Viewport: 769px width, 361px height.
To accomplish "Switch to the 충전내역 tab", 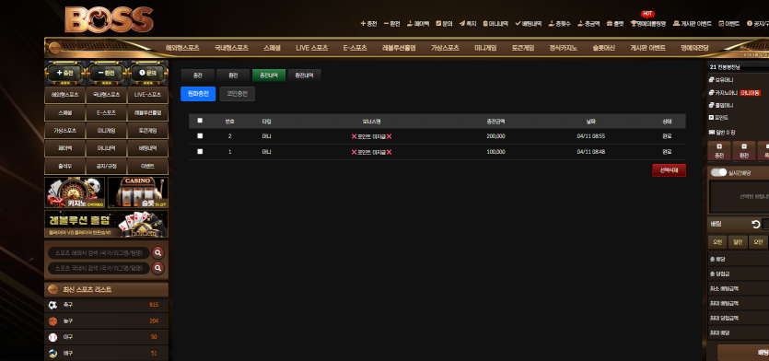I will tap(269, 76).
